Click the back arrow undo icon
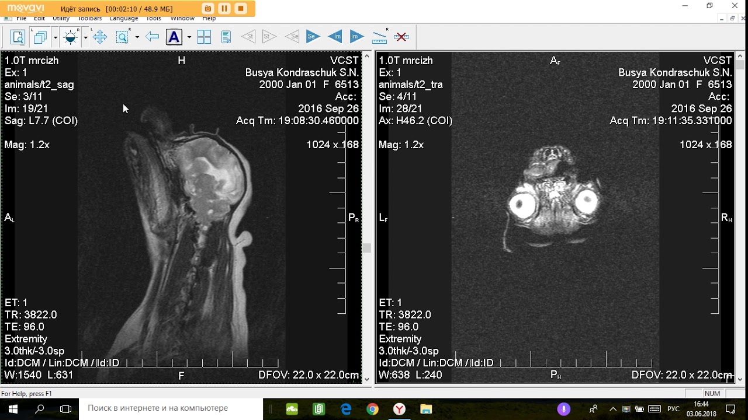 click(x=152, y=37)
